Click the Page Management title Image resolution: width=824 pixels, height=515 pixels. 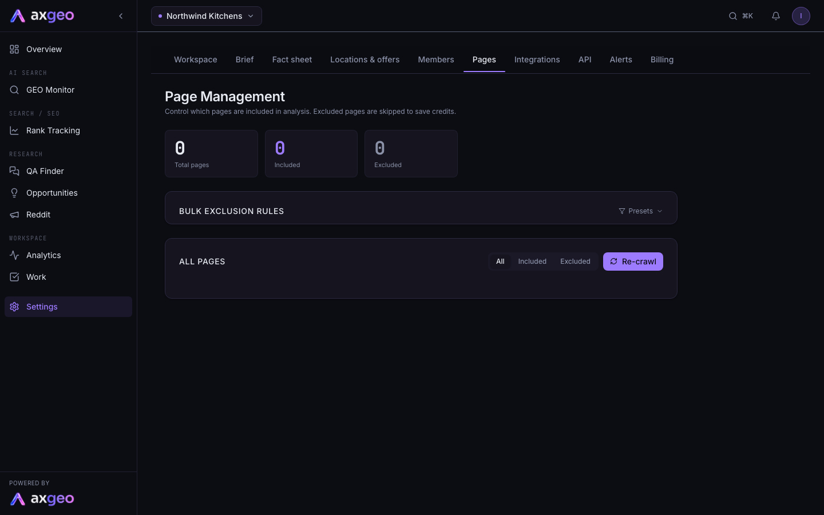[225, 97]
